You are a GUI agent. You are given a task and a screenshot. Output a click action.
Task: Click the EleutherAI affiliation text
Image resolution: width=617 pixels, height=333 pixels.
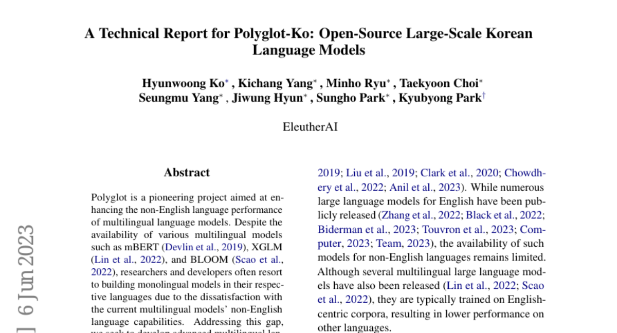[x=310, y=126]
